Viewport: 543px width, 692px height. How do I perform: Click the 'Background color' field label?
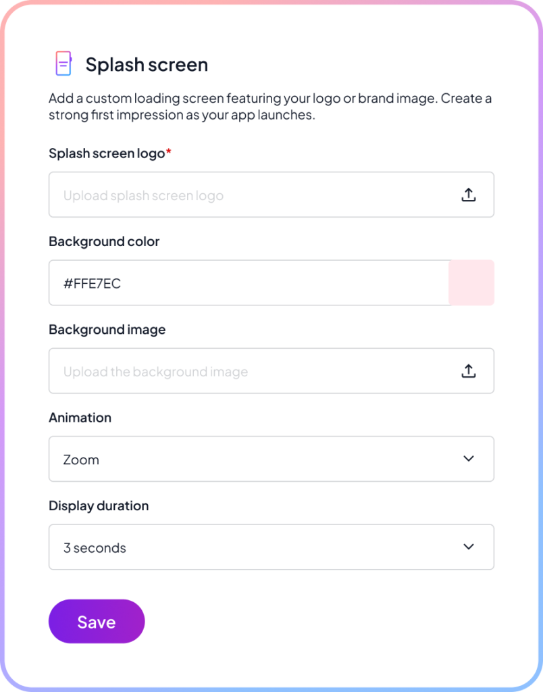coord(104,241)
